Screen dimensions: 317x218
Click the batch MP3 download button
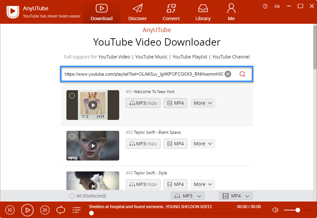coord(183,196)
